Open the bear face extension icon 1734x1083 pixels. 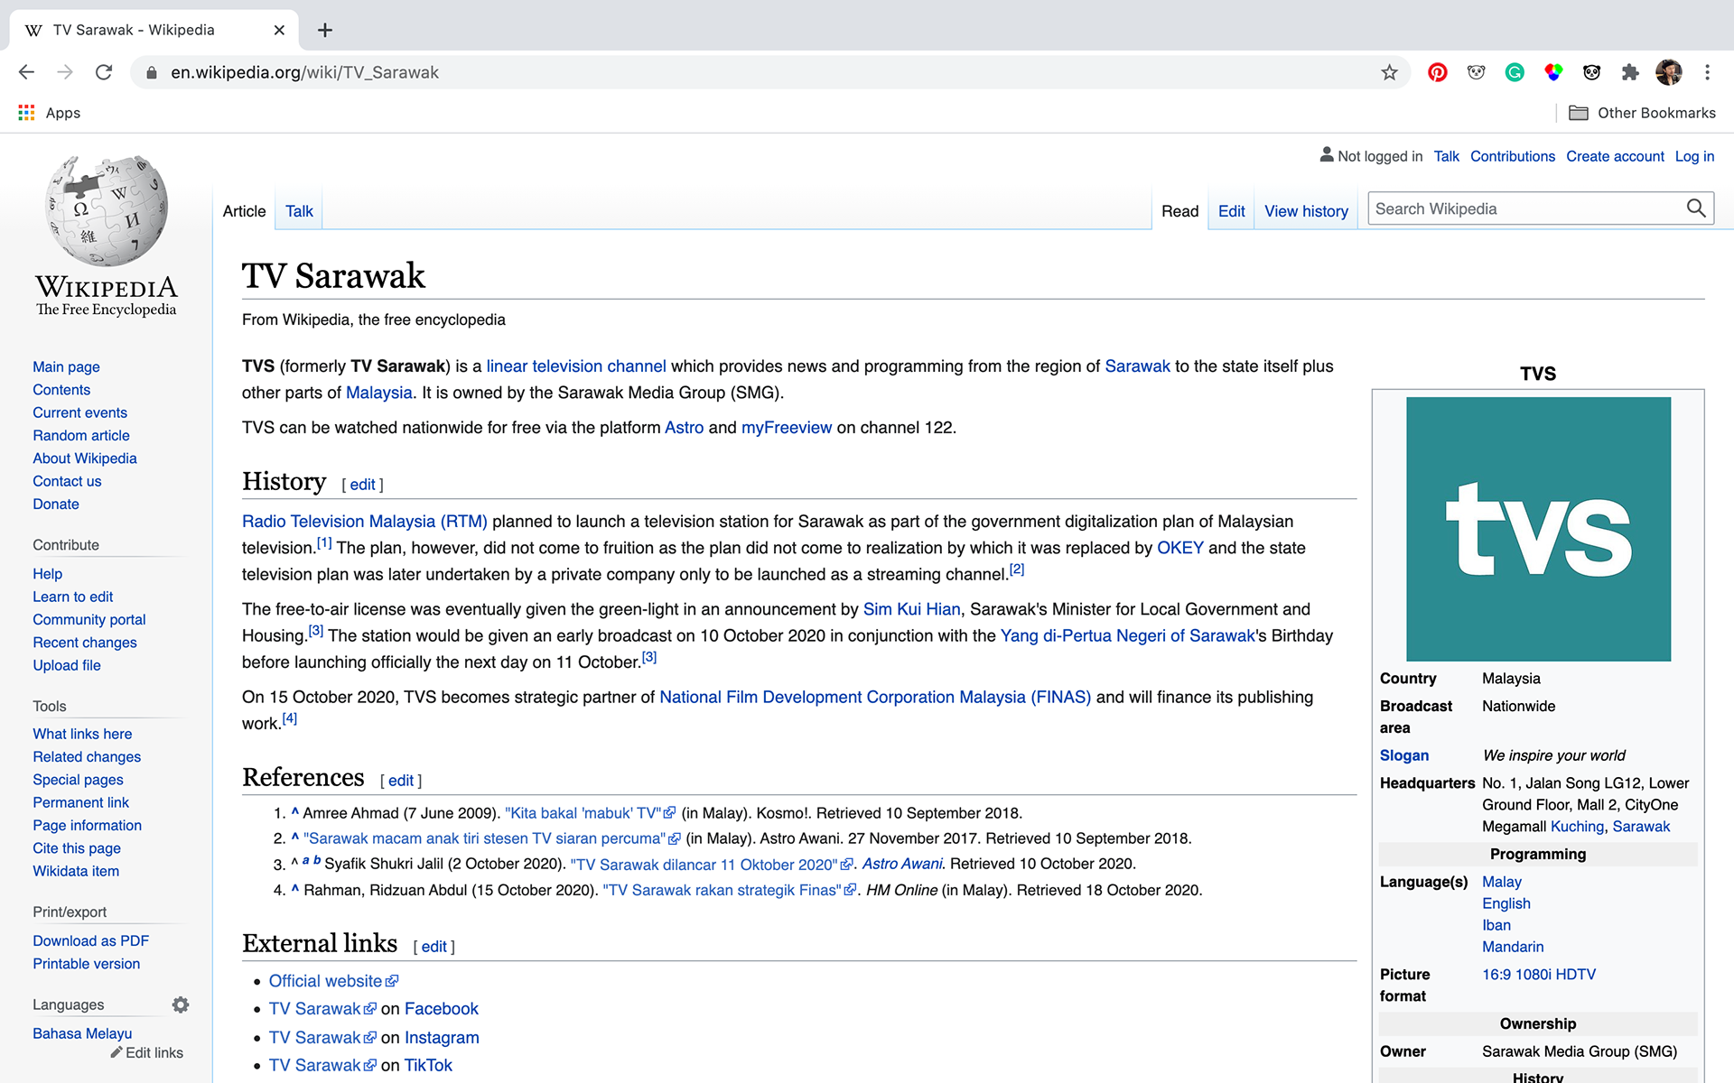pos(1476,72)
